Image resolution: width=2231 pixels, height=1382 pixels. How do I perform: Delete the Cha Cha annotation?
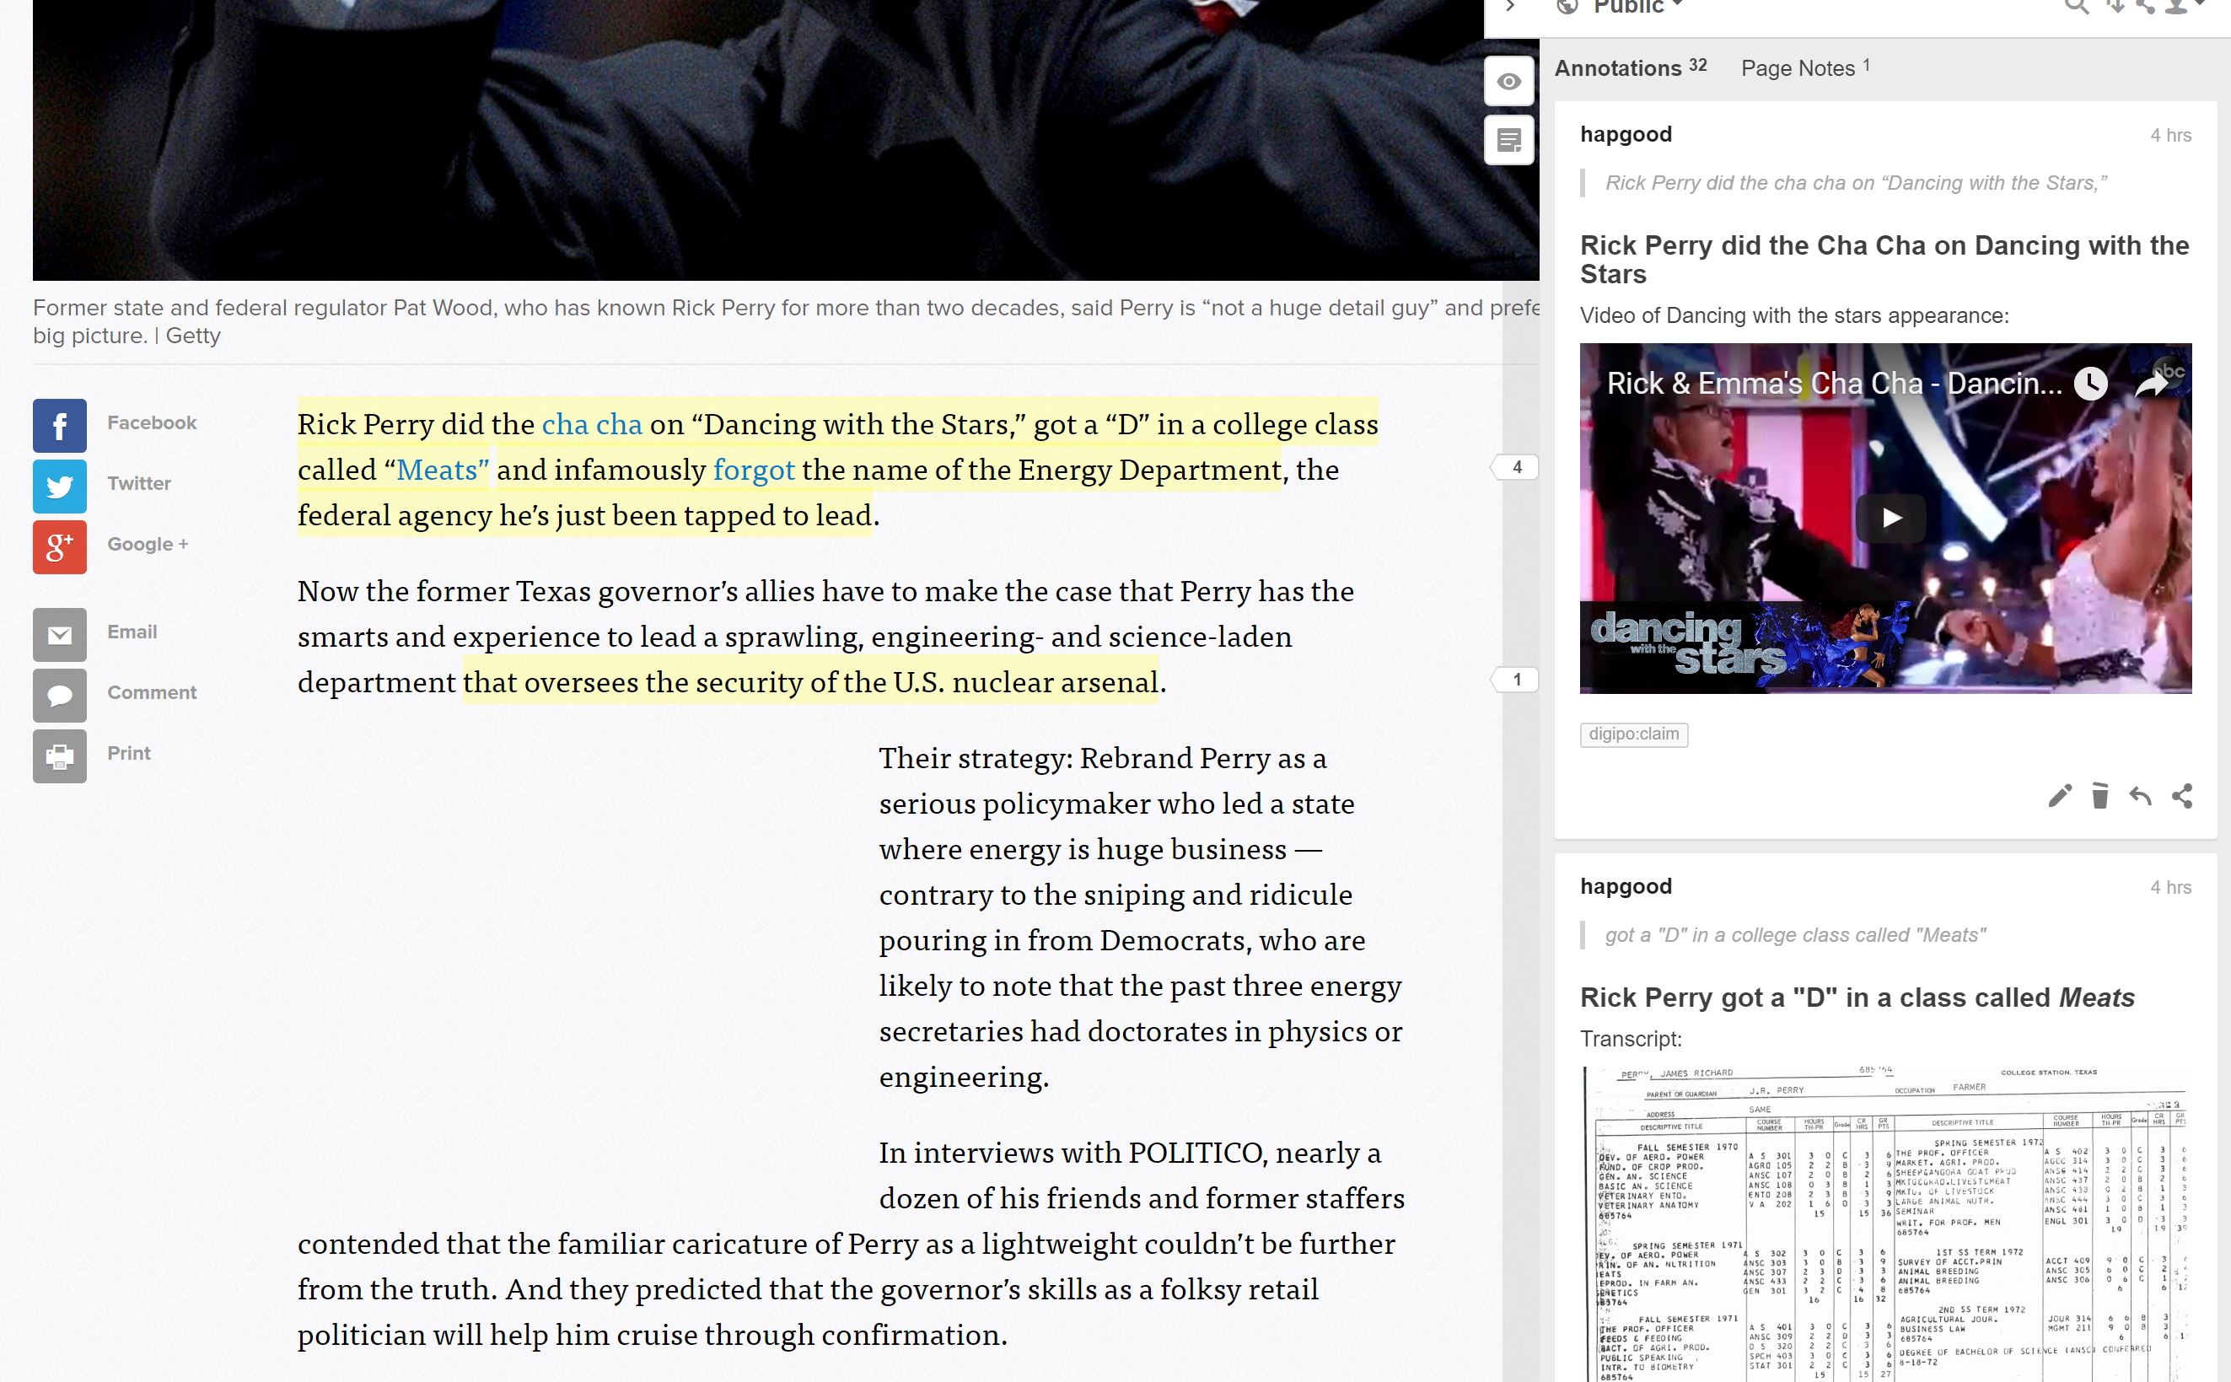[2100, 796]
